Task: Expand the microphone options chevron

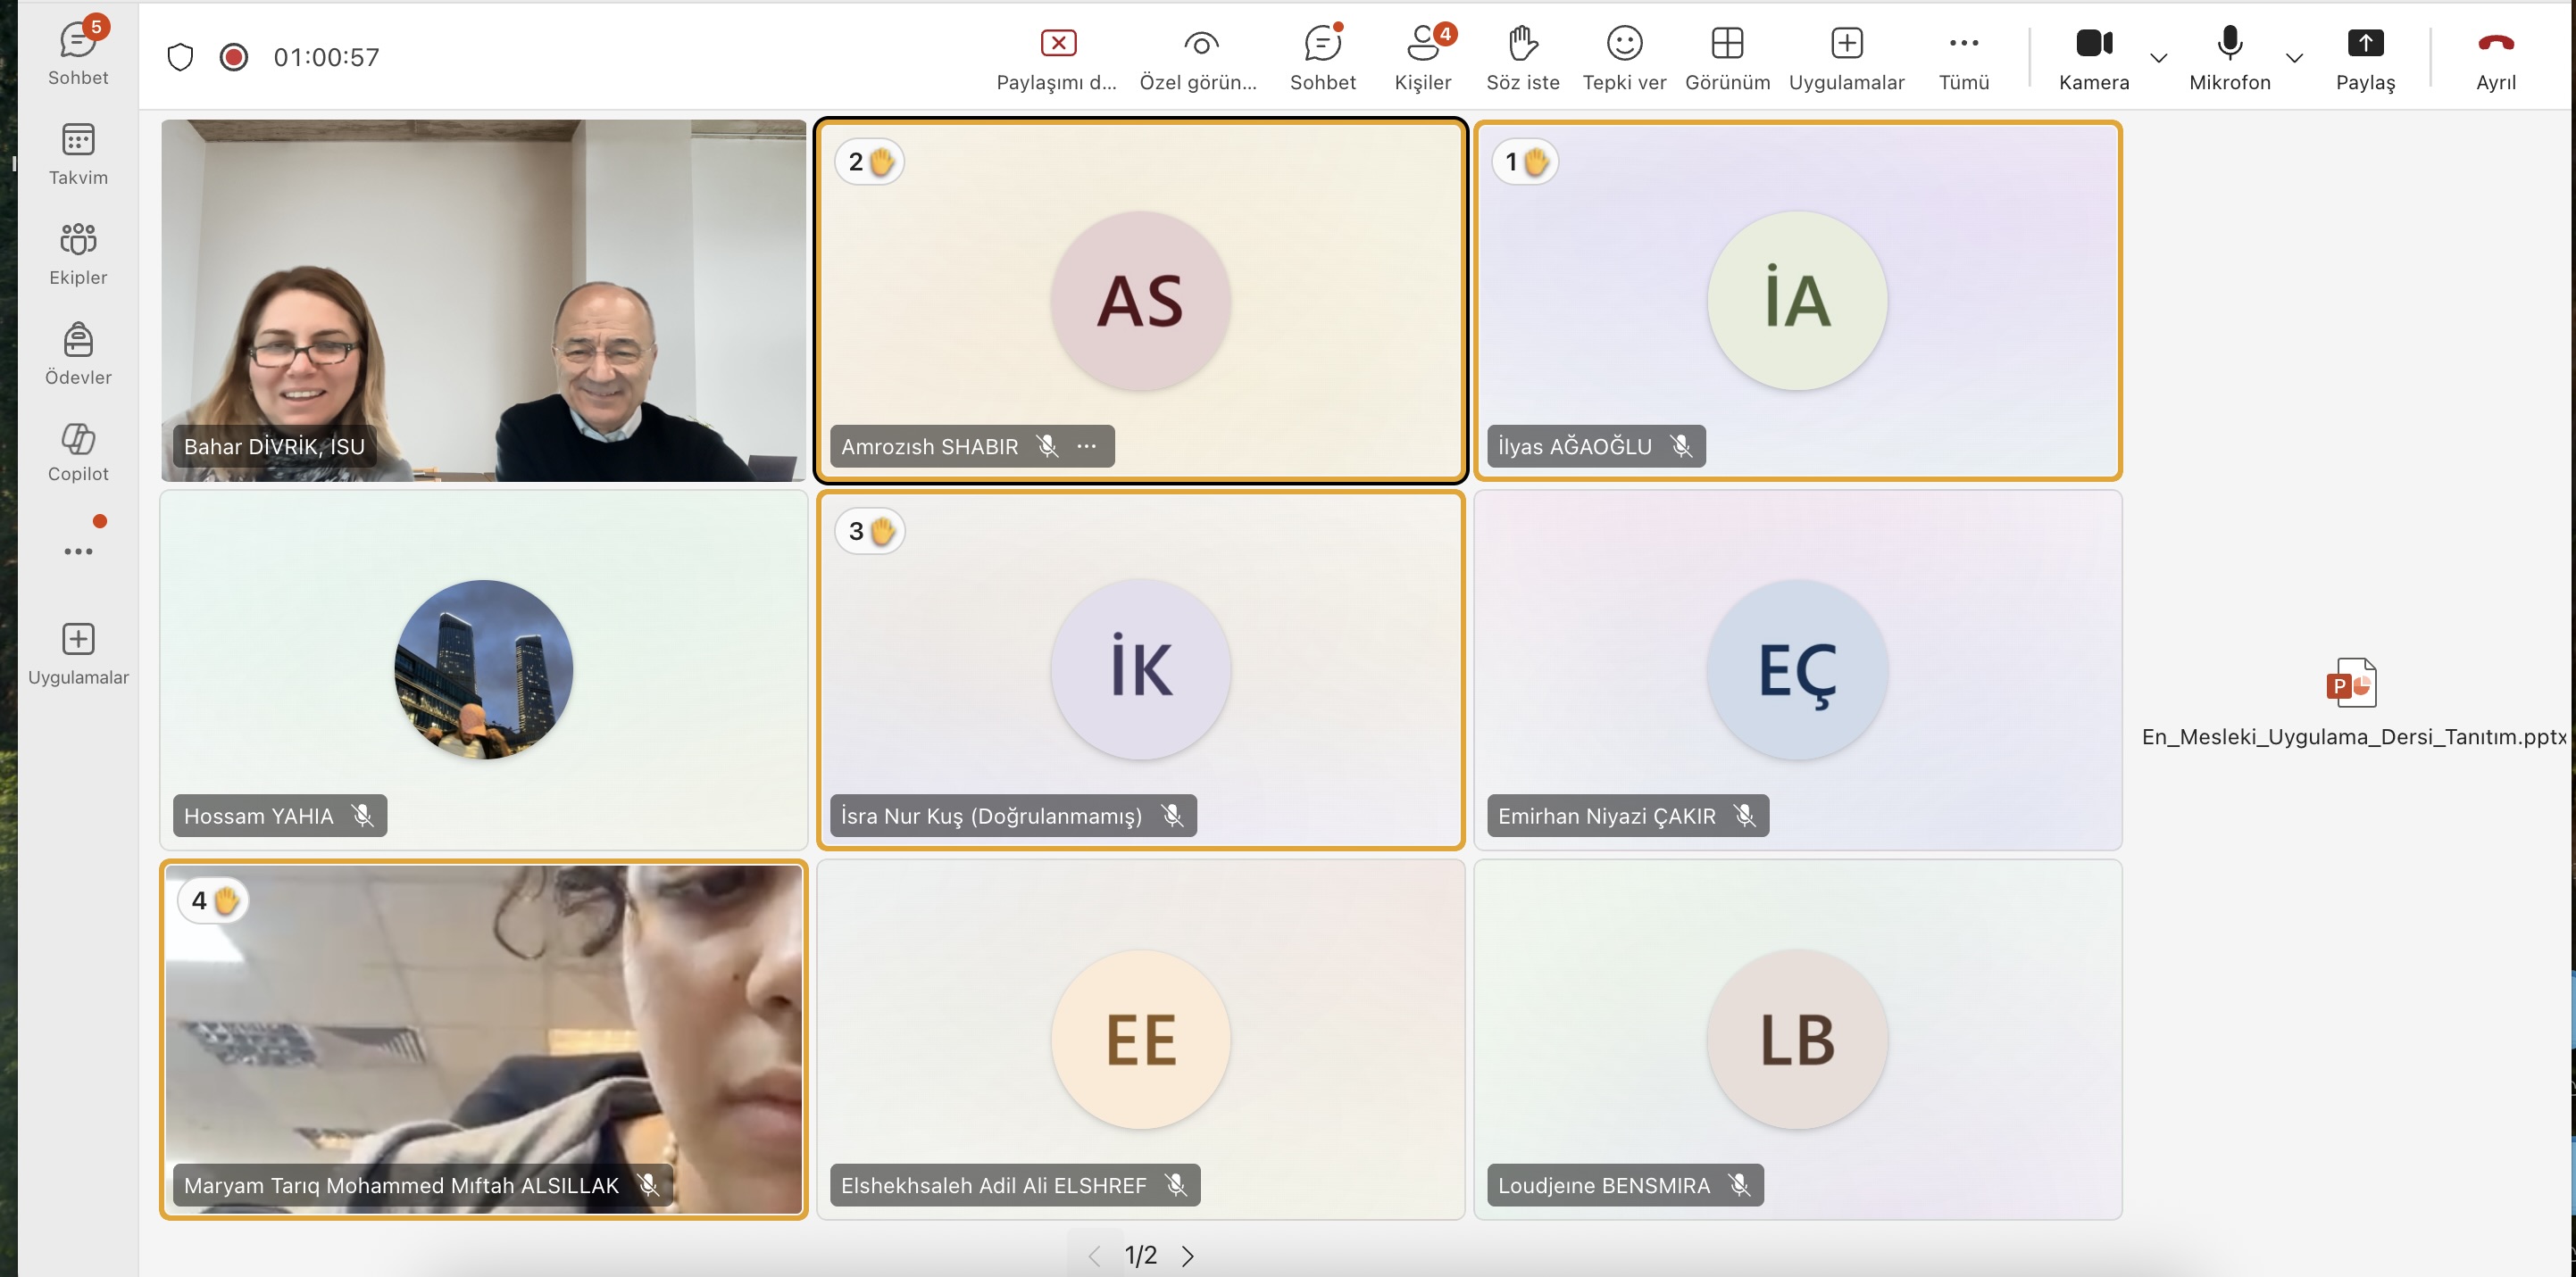Action: pyautogui.click(x=2295, y=58)
